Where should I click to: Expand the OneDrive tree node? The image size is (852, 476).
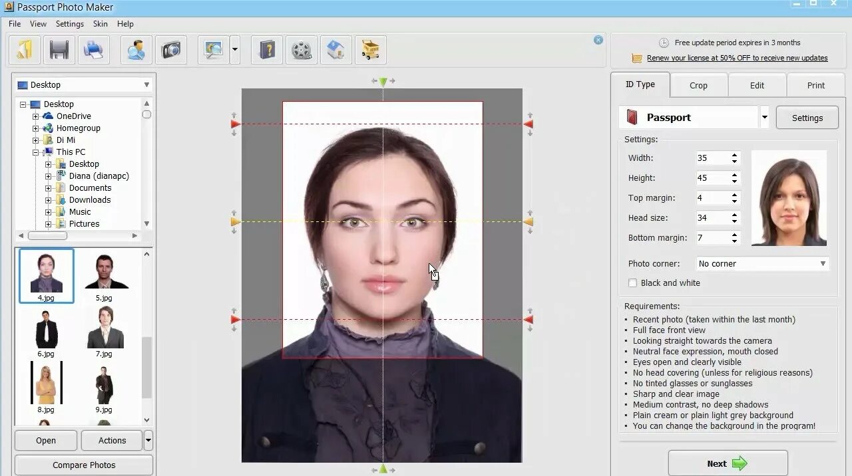(36, 116)
